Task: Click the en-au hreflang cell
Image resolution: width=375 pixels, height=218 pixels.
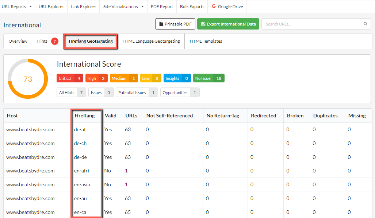Action: pos(80,198)
